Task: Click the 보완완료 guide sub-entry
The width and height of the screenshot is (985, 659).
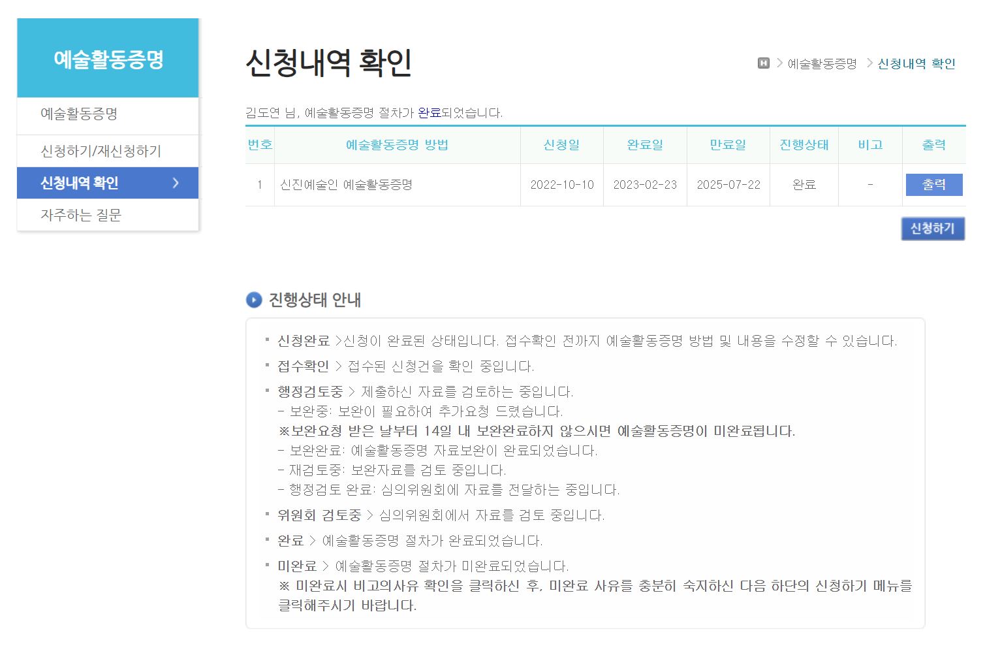Action: coord(437,451)
